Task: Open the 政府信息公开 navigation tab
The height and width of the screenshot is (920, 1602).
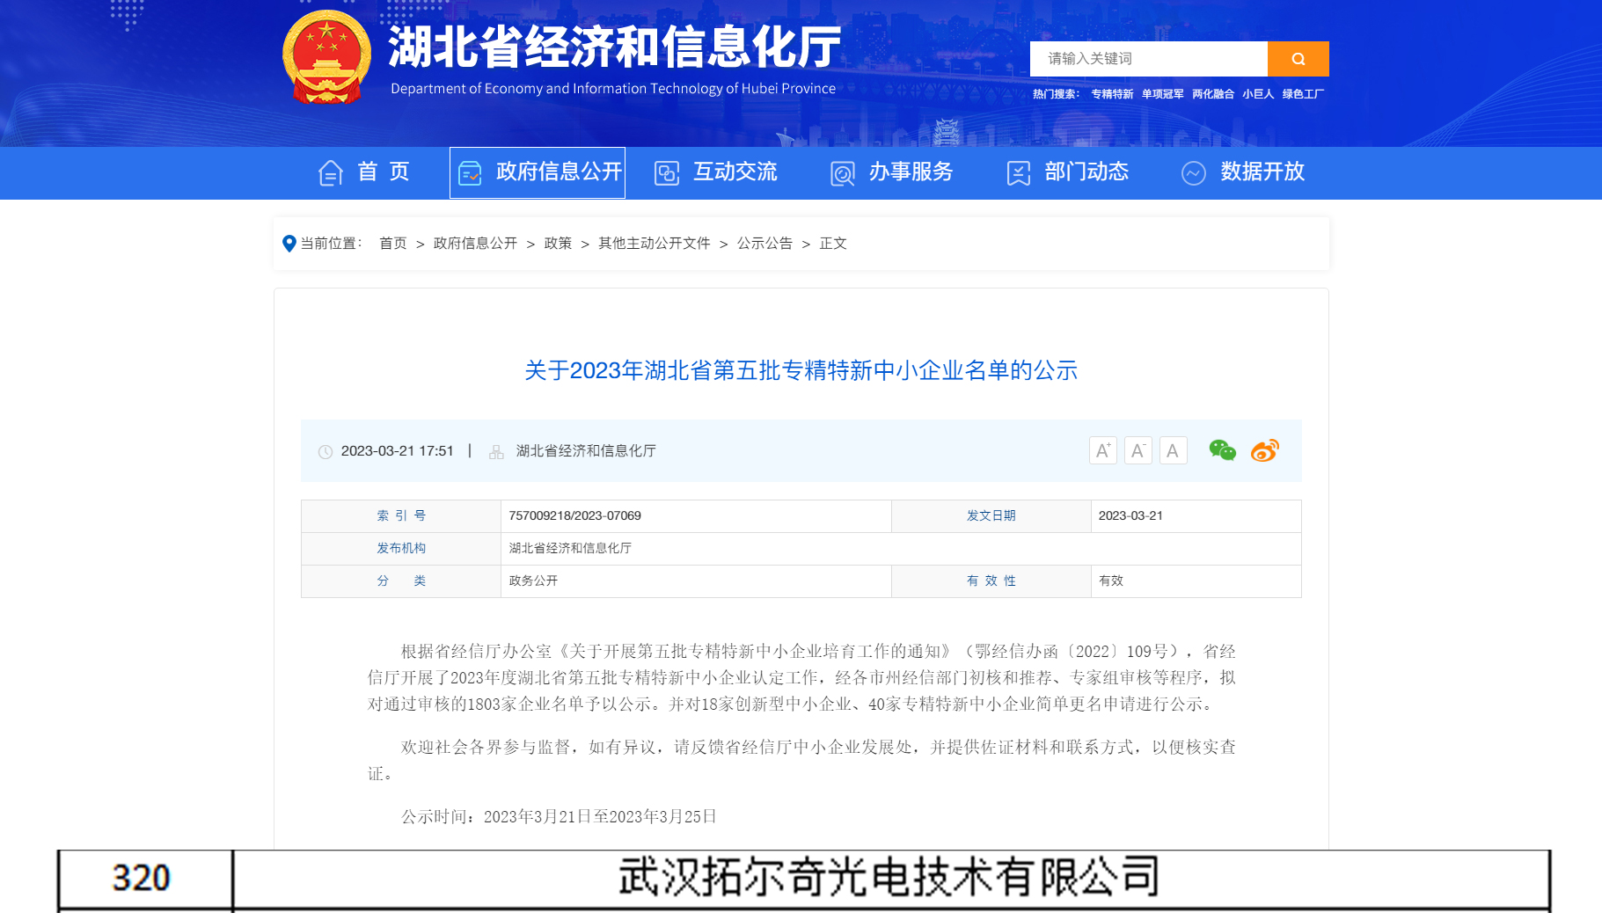Action: coord(538,172)
